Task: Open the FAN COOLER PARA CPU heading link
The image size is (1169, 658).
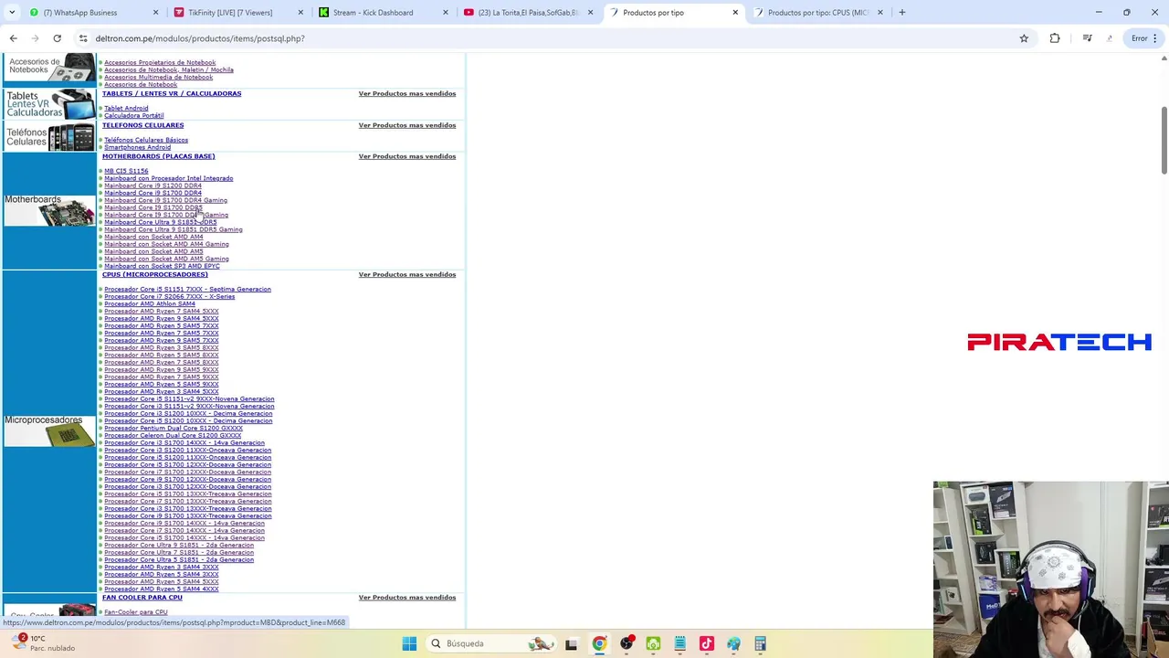Action: pyautogui.click(x=142, y=598)
